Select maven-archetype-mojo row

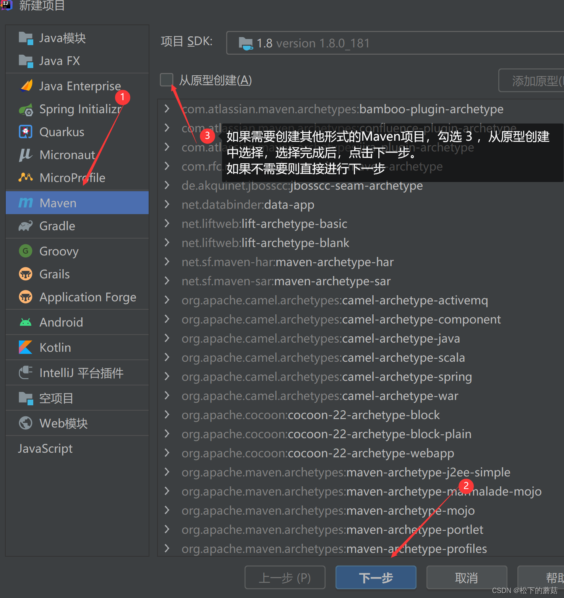[361, 510]
